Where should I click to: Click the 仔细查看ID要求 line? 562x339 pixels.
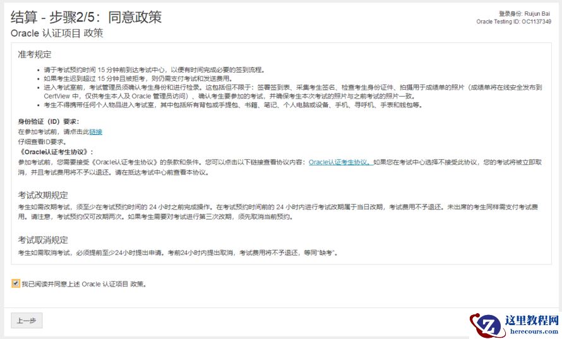[42, 142]
